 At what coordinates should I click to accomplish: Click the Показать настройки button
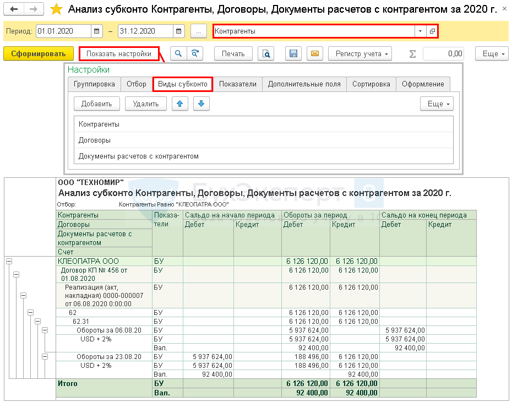(119, 53)
